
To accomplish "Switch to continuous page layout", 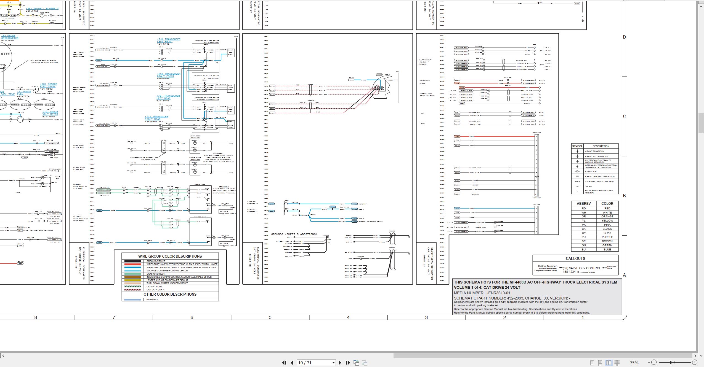I will (x=600, y=363).
